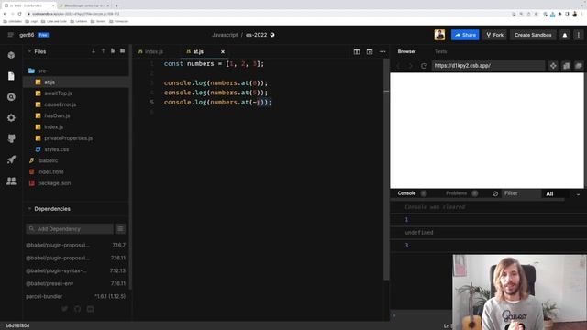Open the editor more options ellipsis

click(382, 51)
